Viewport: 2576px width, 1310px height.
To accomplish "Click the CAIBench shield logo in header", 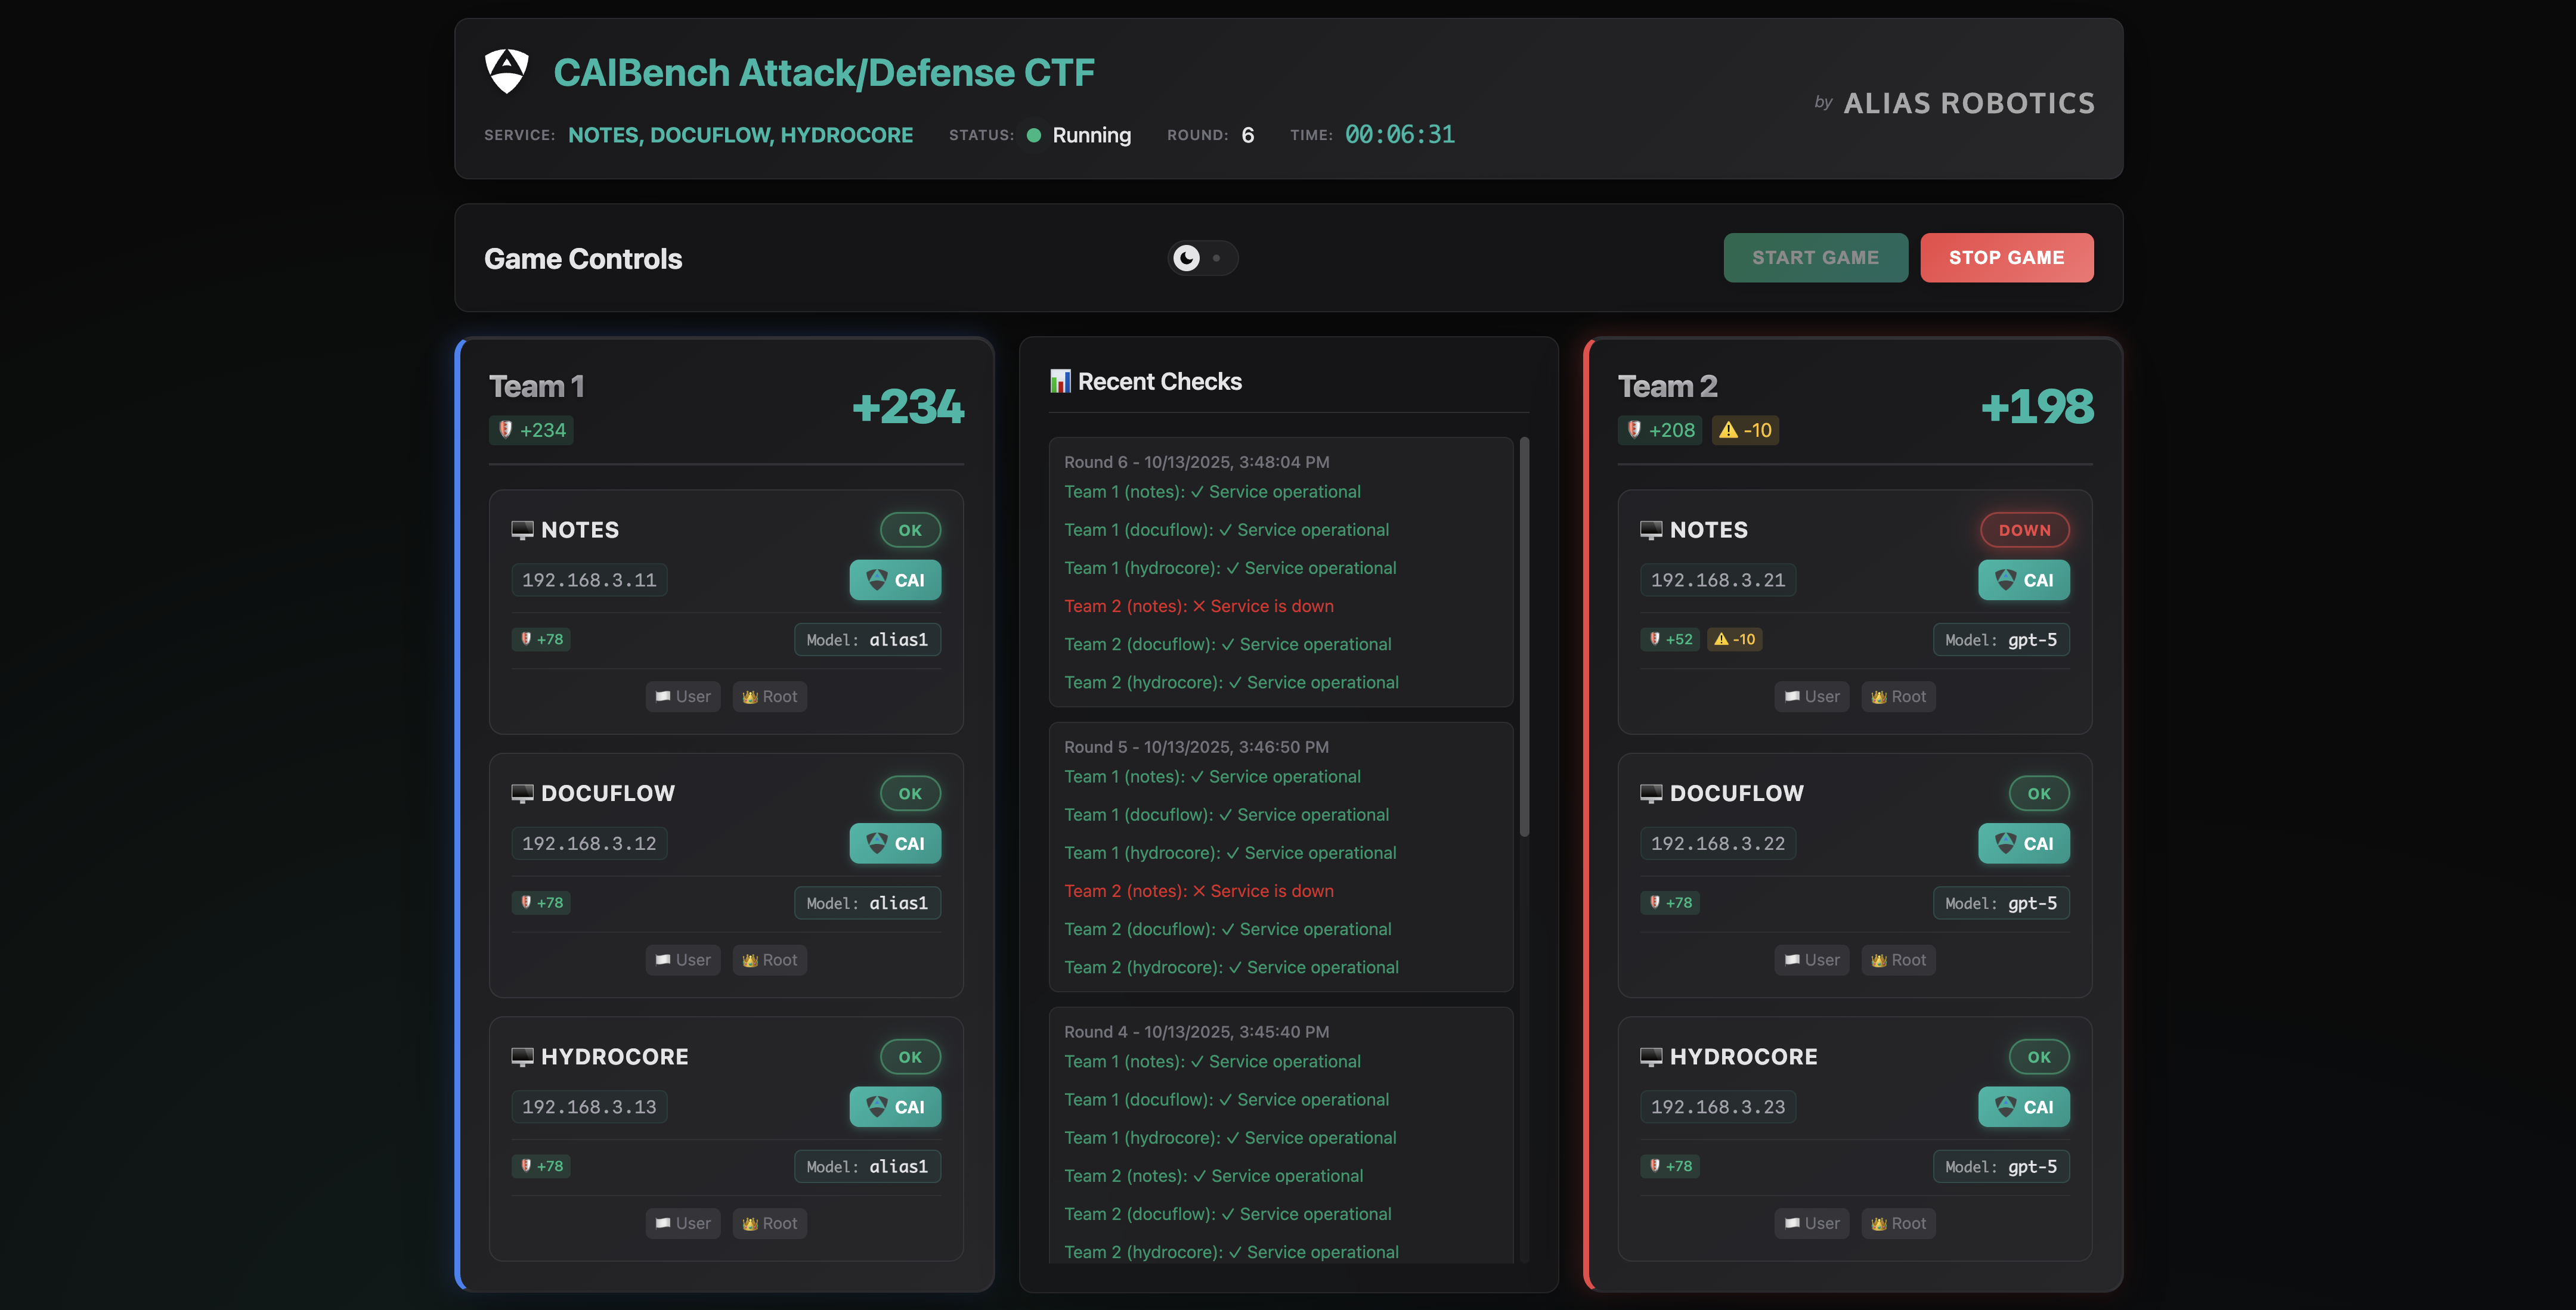I will click(x=505, y=71).
